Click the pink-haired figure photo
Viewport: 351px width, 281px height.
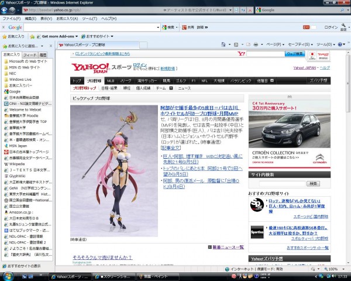click(114, 171)
